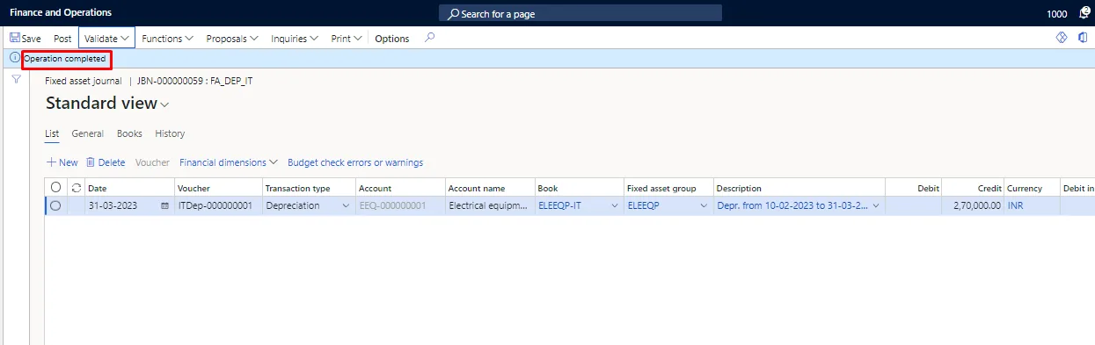Click Options in the action bar
The width and height of the screenshot is (1095, 345).
pos(392,39)
